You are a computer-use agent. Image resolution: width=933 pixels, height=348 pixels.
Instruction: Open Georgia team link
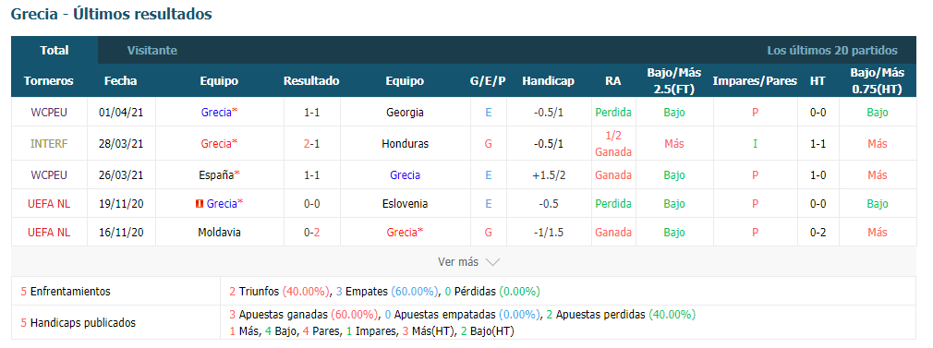coord(405,112)
